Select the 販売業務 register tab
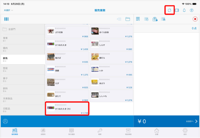Image resolution: width=200 pixels, height=138 pixels. coord(15,131)
